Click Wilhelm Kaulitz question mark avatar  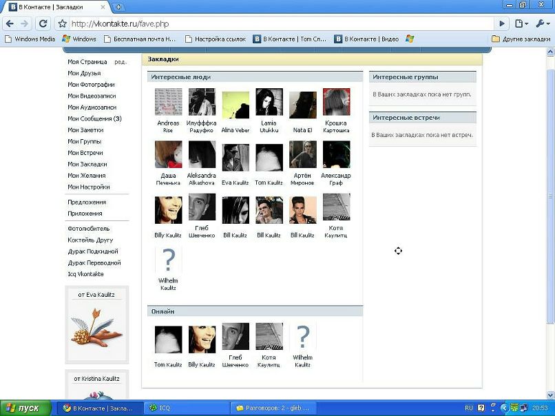[168, 261]
